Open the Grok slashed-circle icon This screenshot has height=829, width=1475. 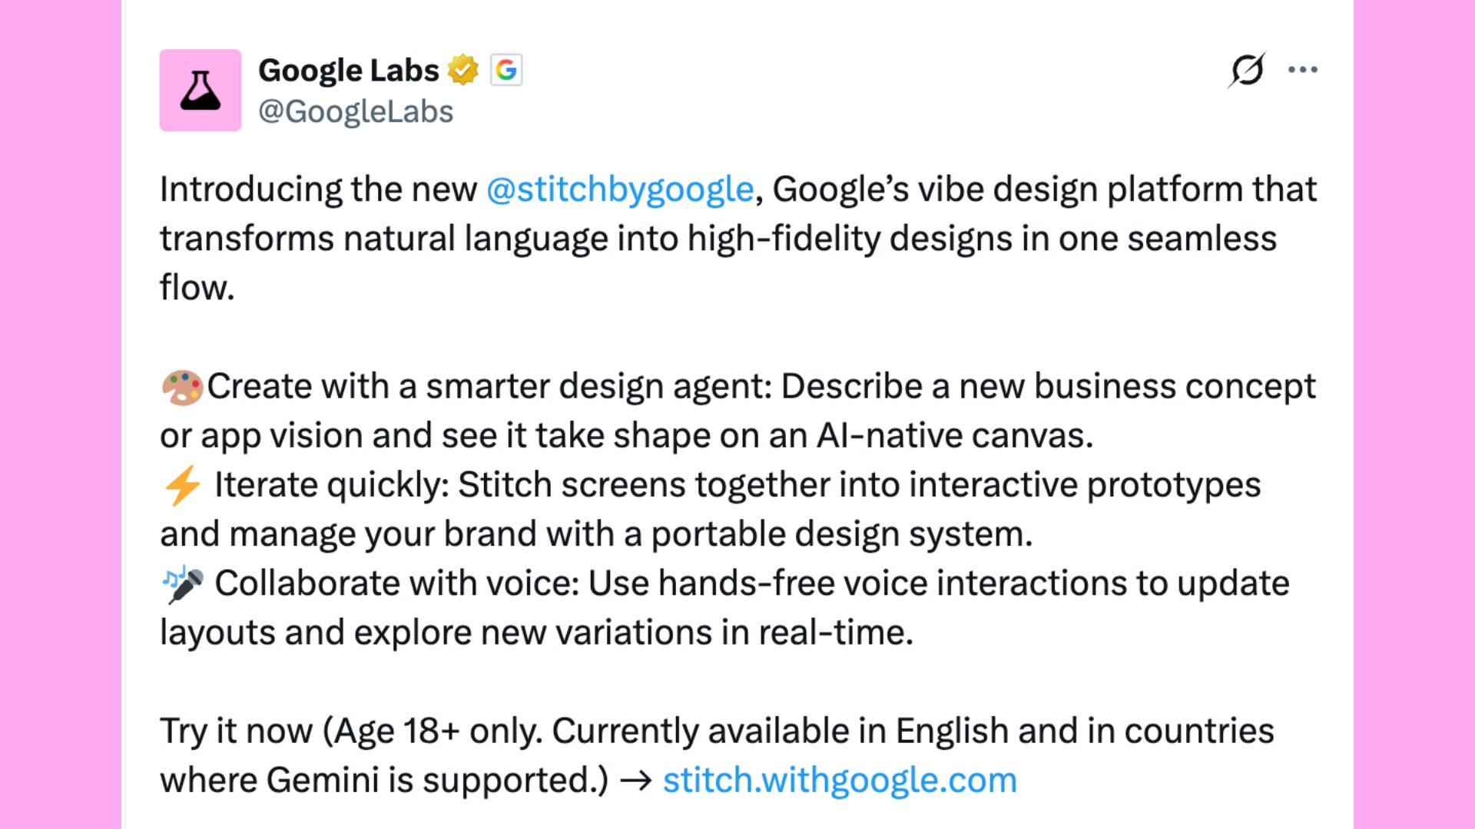click(1246, 70)
